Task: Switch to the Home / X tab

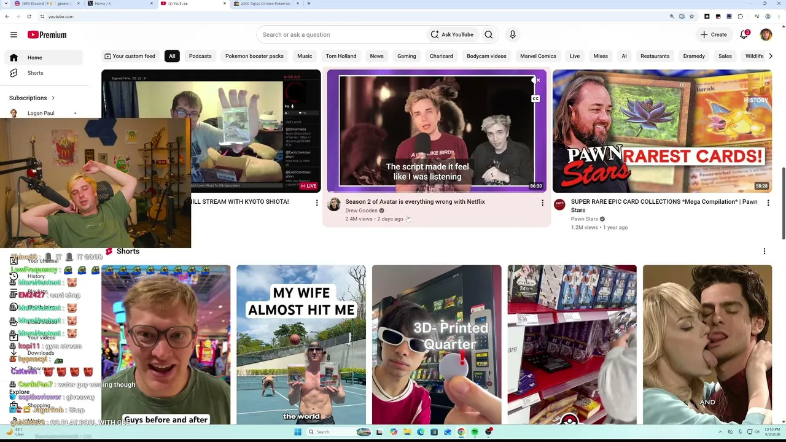Action: tap(120, 4)
